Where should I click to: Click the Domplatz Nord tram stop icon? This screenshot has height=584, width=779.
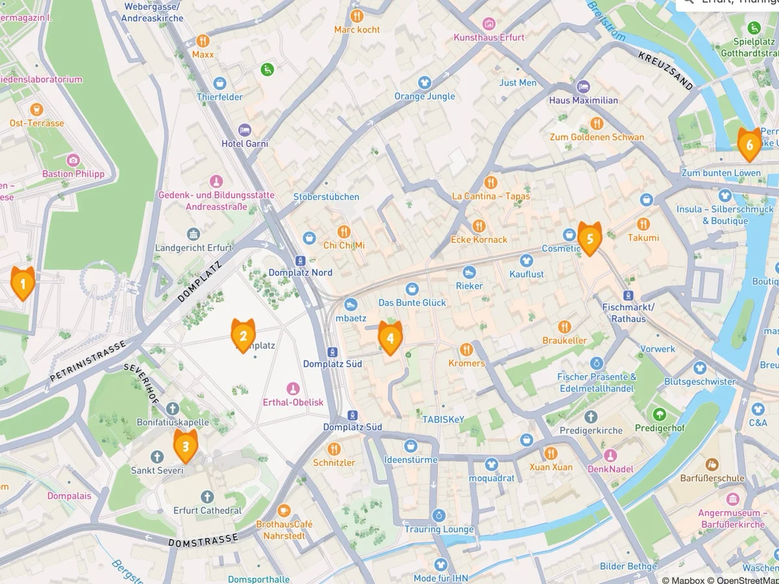click(300, 260)
